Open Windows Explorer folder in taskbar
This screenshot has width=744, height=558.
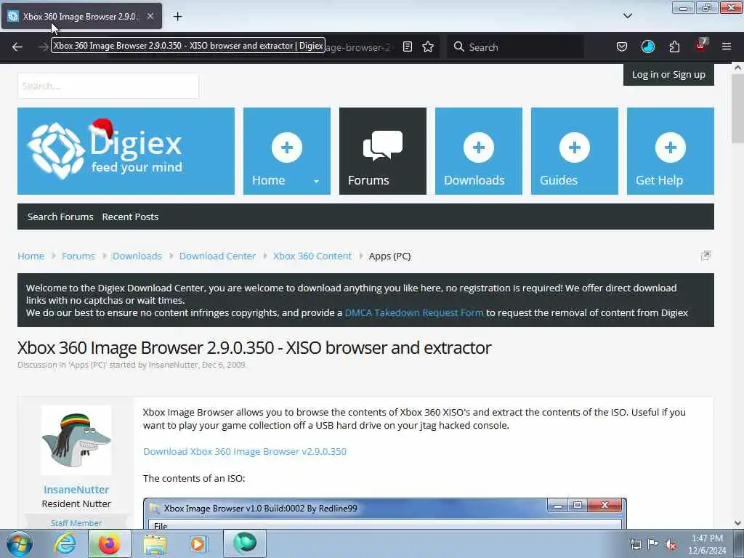click(x=155, y=544)
